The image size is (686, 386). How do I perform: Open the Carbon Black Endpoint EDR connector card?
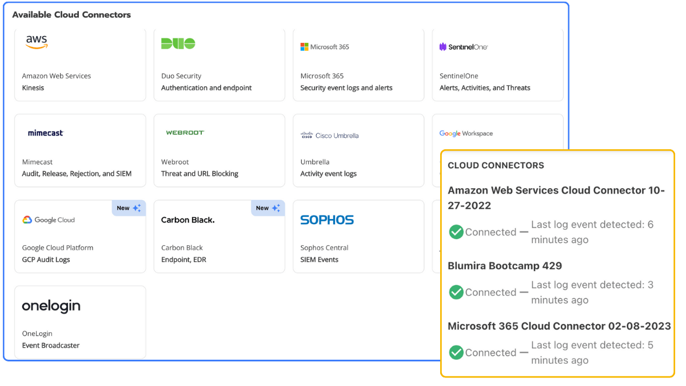click(x=219, y=236)
